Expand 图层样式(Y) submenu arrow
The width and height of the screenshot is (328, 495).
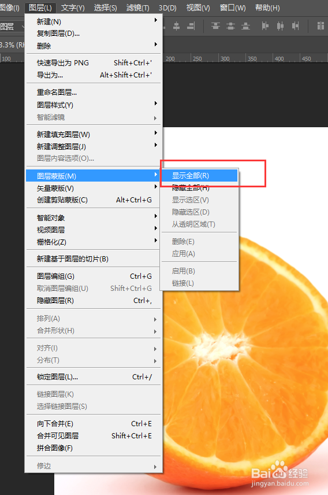coord(155,104)
